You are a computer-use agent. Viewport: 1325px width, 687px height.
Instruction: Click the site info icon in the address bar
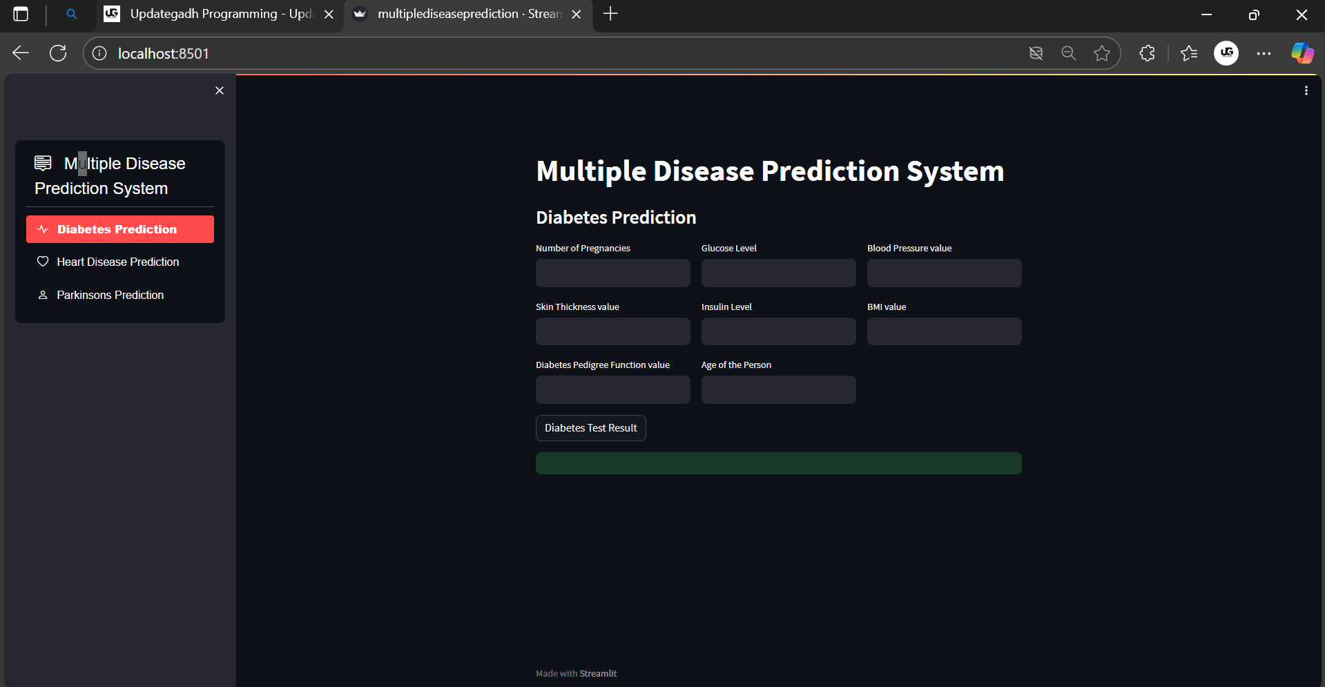99,52
